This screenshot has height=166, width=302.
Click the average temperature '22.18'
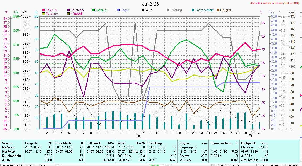(x=48, y=156)
